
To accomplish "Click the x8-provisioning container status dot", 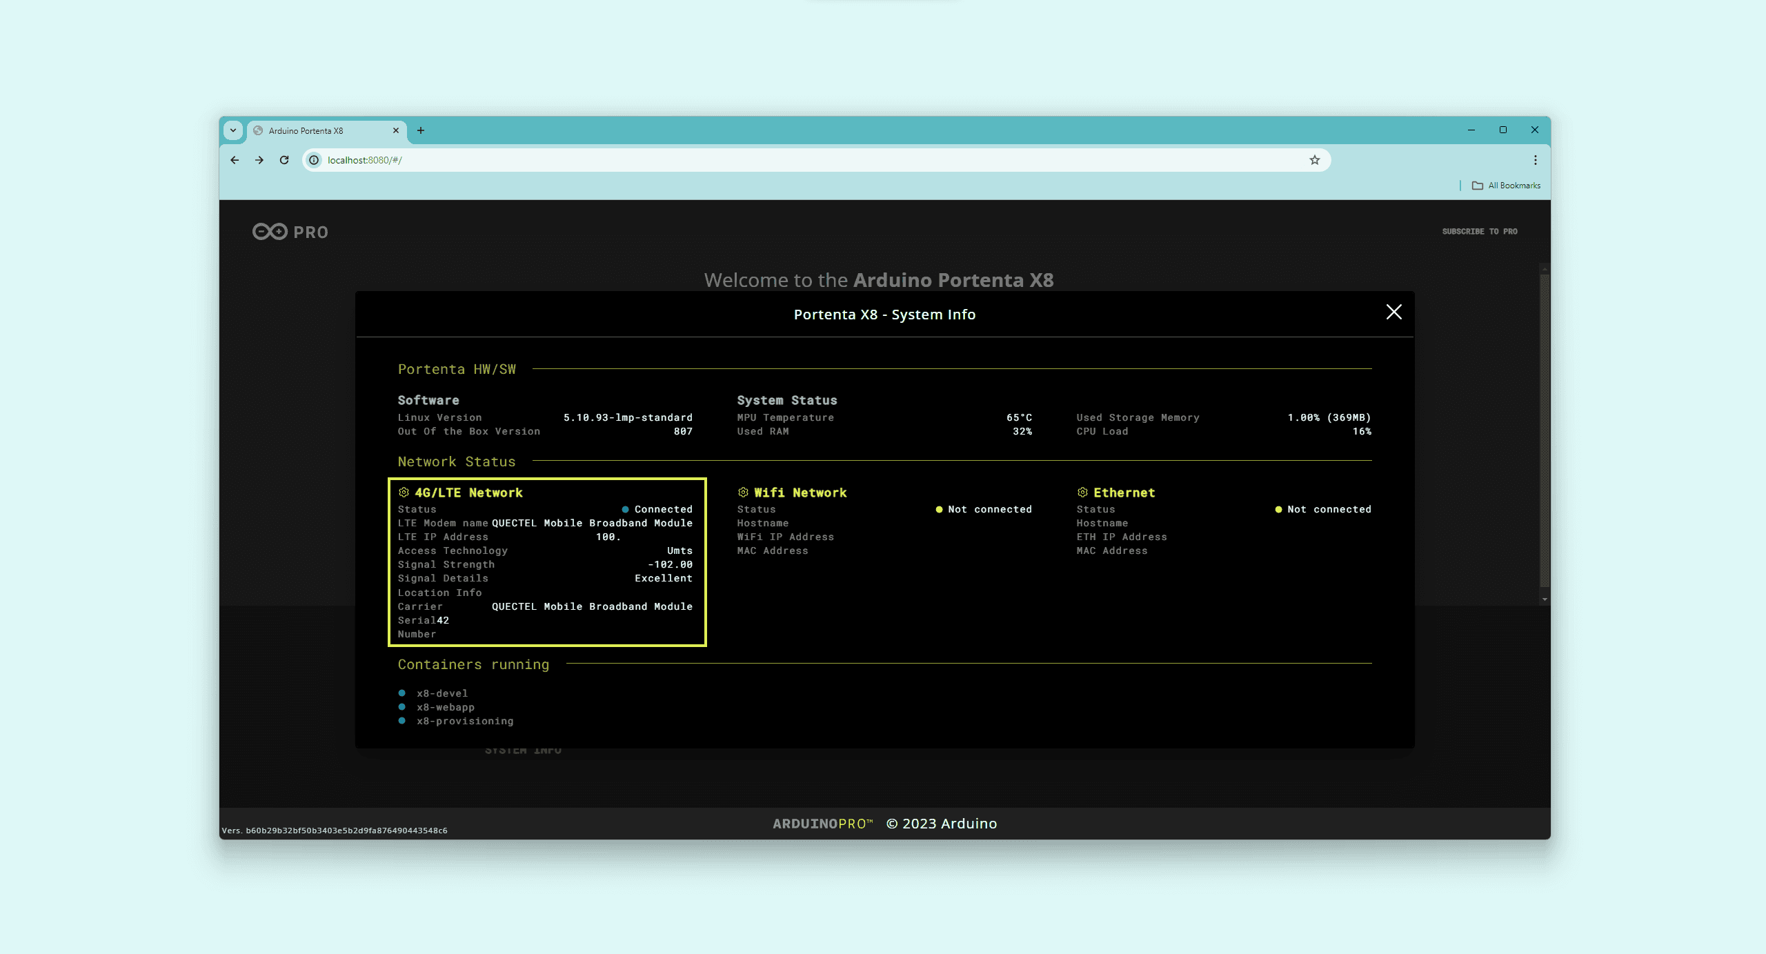I will (401, 721).
